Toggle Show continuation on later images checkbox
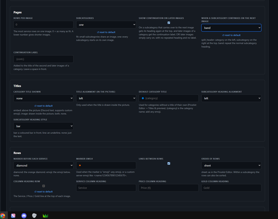 (x=168, y=23)
